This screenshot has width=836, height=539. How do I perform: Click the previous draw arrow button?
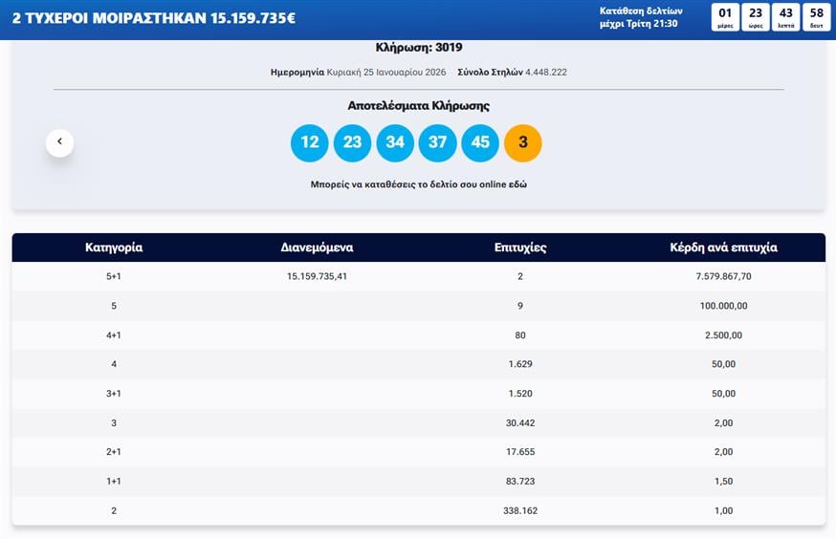pyautogui.click(x=59, y=142)
